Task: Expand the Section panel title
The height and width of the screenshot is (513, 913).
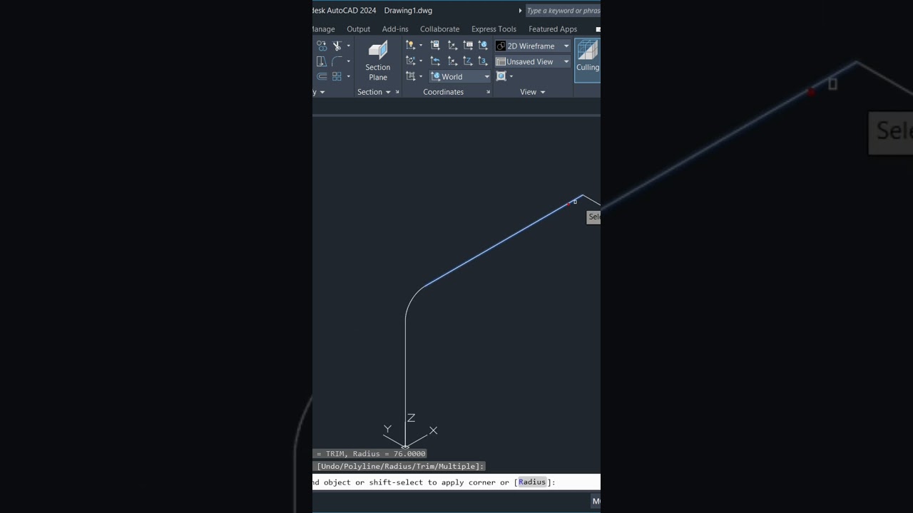Action: [374, 92]
